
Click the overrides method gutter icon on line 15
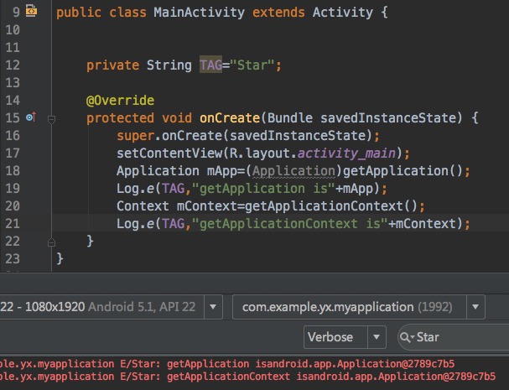[x=31, y=118]
